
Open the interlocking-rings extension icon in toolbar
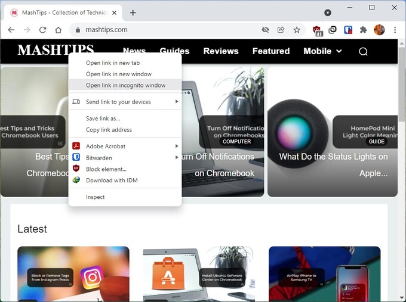point(333,30)
